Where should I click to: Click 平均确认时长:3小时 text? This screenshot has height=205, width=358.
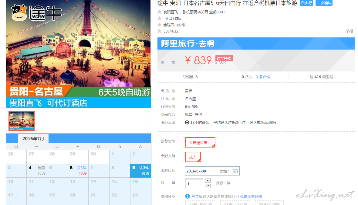point(229,122)
